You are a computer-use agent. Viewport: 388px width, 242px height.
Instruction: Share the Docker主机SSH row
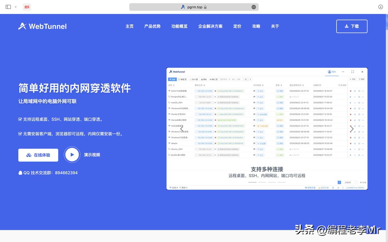[355, 114]
